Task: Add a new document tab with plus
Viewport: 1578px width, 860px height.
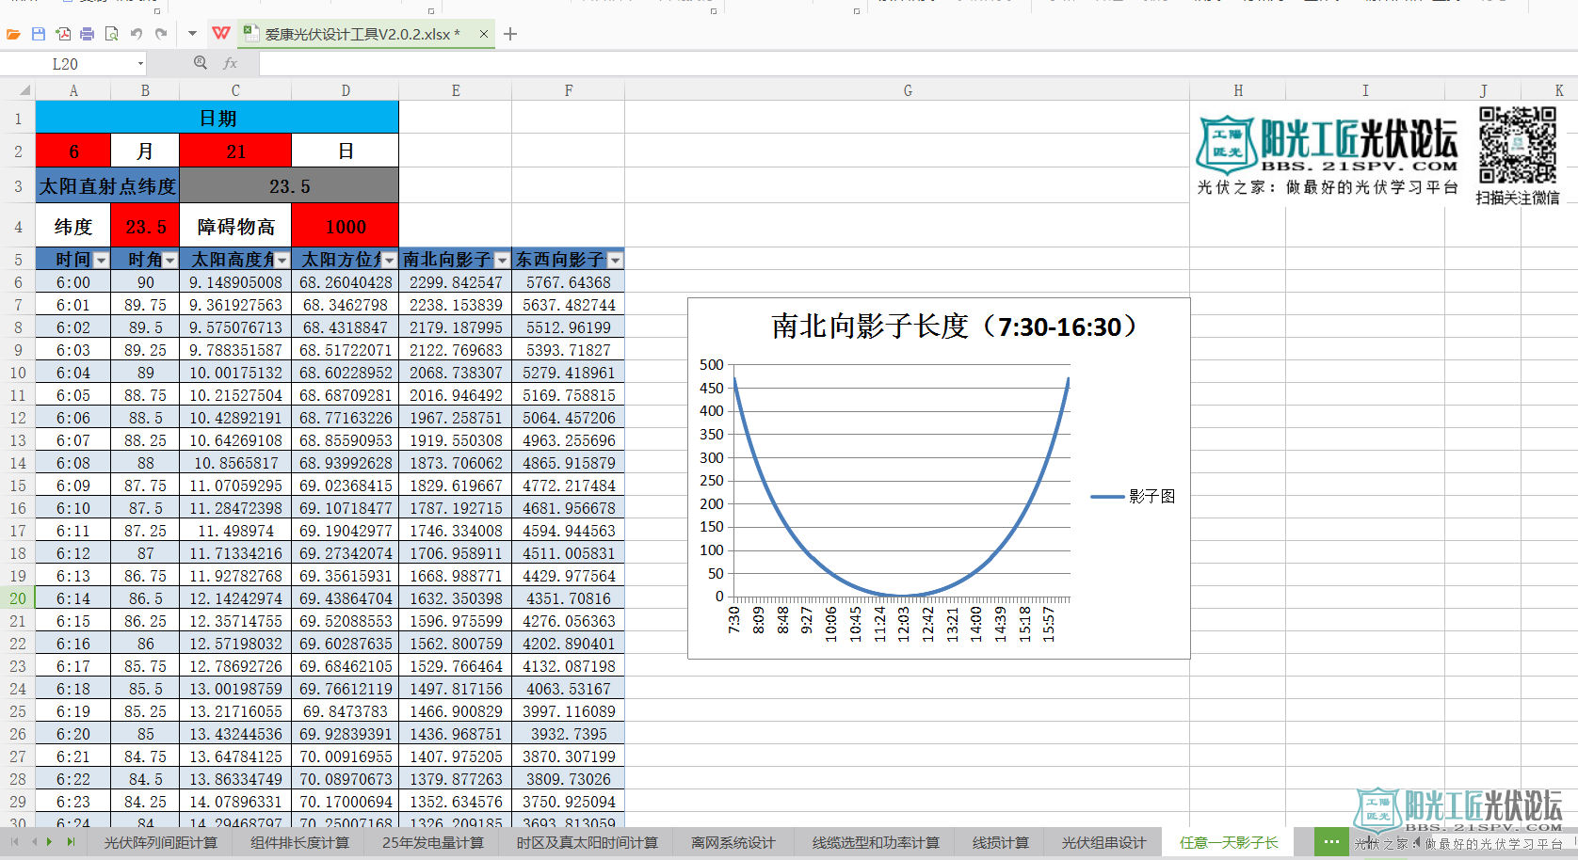Action: pyautogui.click(x=510, y=34)
